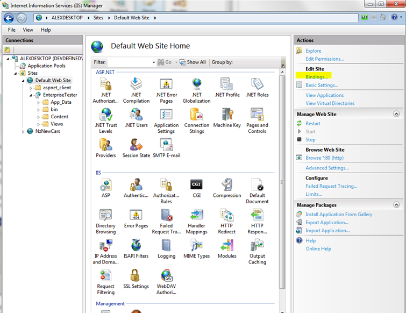Image resolution: width=406 pixels, height=313 pixels.
Task: Open the Default Document icon
Action: click(257, 190)
